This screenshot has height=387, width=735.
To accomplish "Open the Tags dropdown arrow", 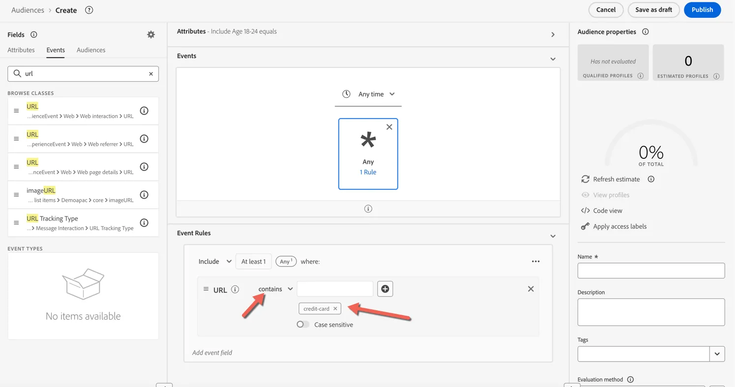I will 717,354.
